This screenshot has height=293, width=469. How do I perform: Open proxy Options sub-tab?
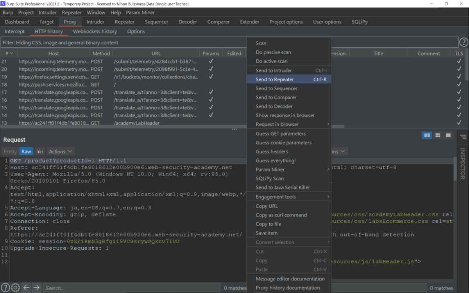tap(136, 31)
